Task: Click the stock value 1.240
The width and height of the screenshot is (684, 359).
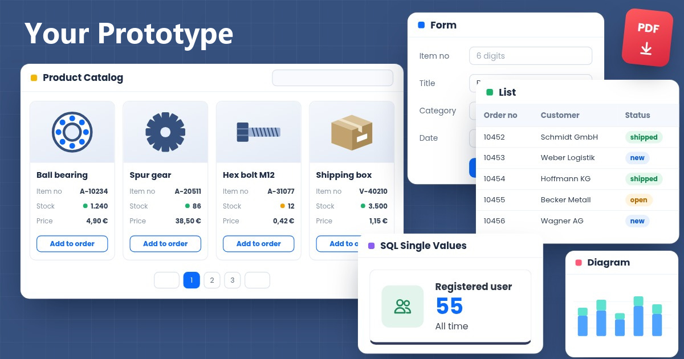Action: pos(99,206)
